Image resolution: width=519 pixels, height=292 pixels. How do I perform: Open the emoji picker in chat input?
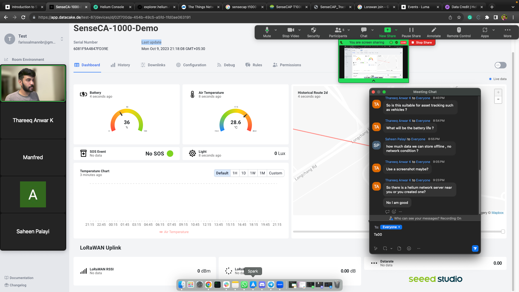(409, 248)
